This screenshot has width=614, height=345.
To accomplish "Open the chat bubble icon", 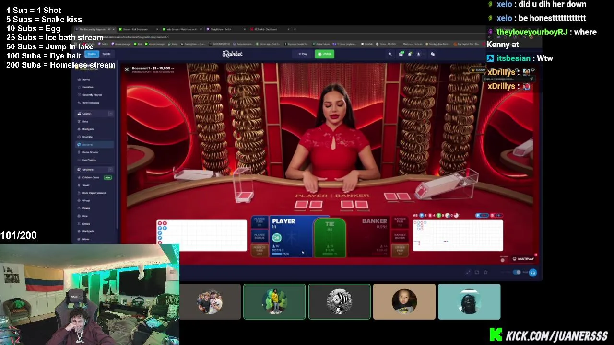I will [x=432, y=54].
